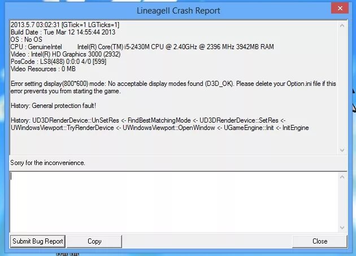Click the 'CPU : GenuineIntel' line
The image size is (356, 256).
tap(142, 47)
